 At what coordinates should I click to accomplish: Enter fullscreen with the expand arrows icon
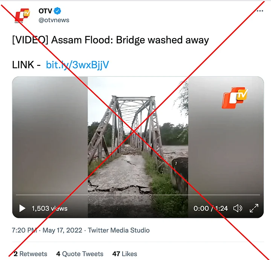pyautogui.click(x=254, y=208)
